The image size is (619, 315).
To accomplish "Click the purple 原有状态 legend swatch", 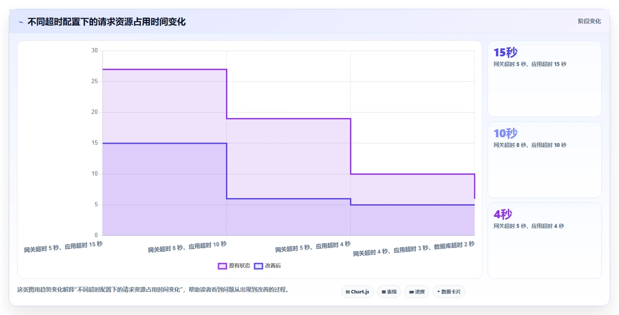I will (222, 266).
